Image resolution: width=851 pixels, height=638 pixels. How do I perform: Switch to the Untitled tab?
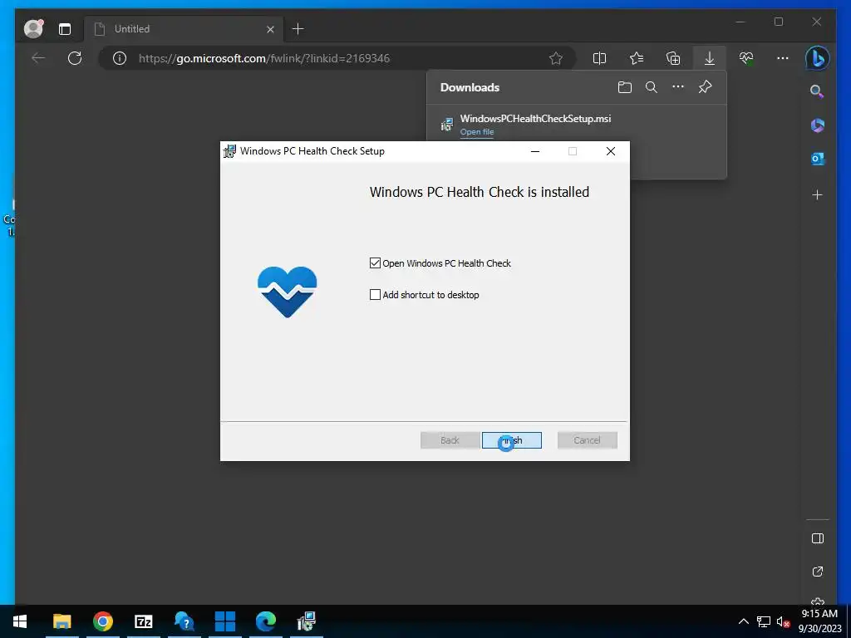coord(183,29)
